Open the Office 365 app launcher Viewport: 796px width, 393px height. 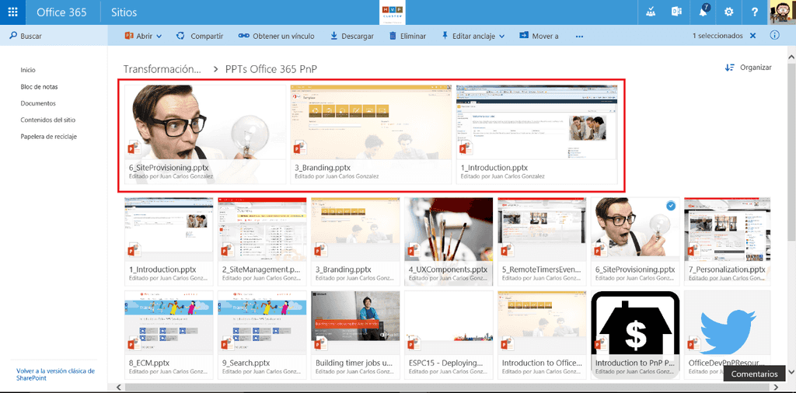click(x=13, y=12)
